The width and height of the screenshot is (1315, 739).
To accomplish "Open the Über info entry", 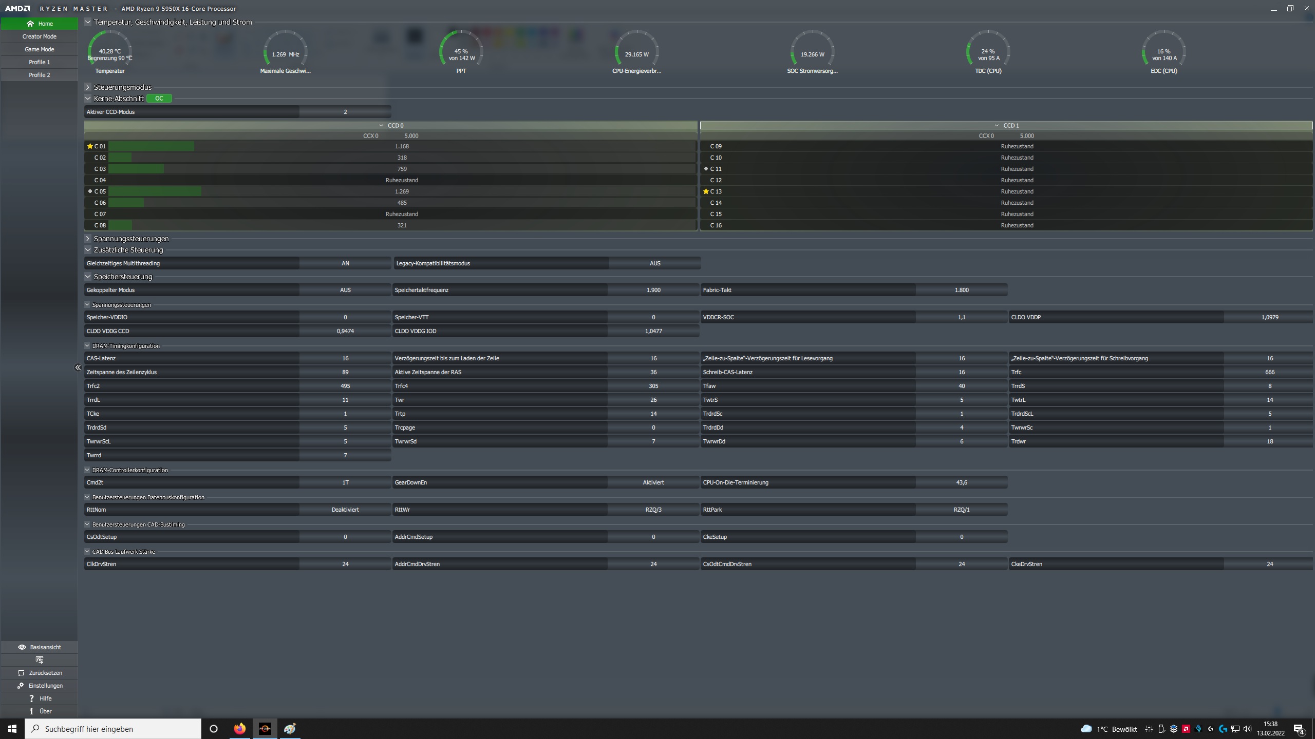I will point(39,711).
